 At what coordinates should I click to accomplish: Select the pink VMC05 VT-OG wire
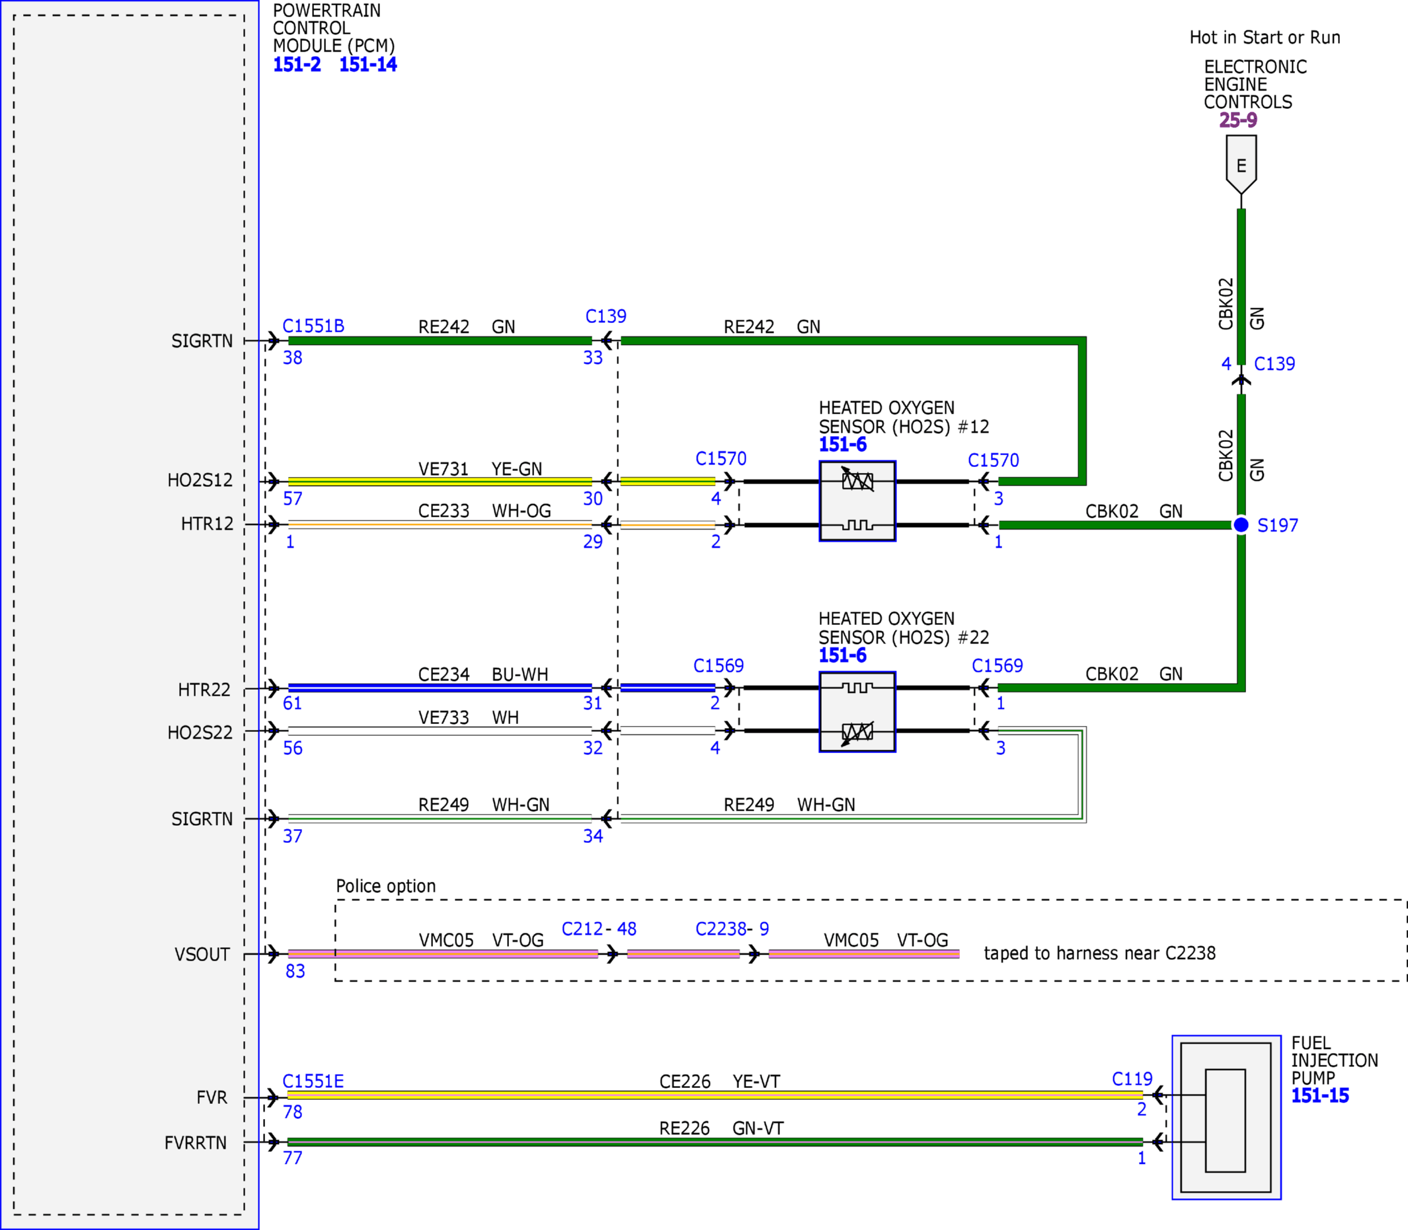pyautogui.click(x=443, y=953)
